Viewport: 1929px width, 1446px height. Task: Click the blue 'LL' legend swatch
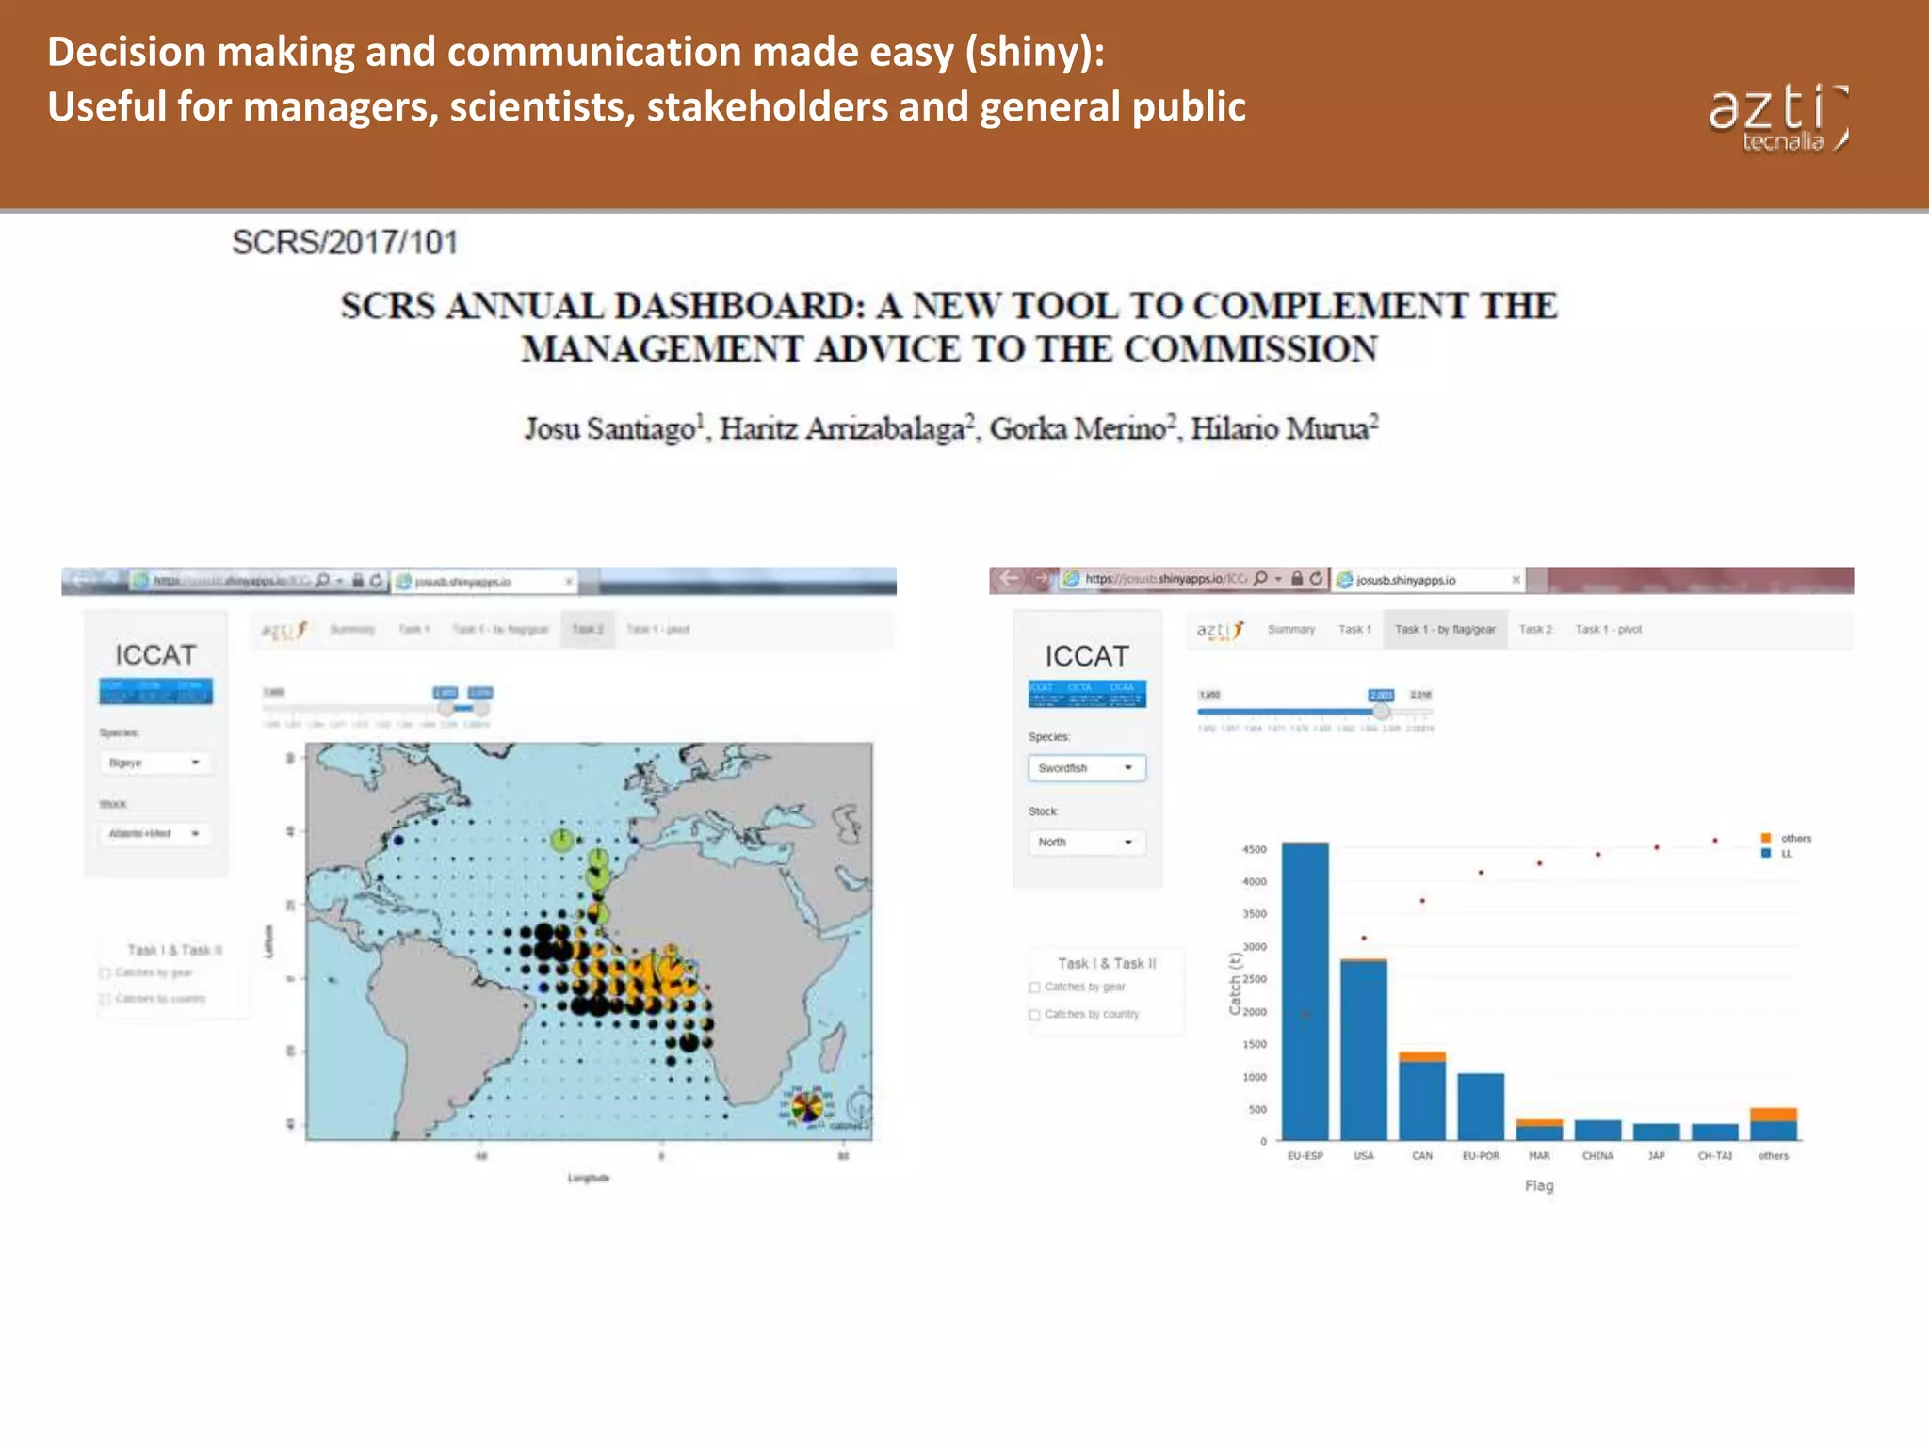1766,853
